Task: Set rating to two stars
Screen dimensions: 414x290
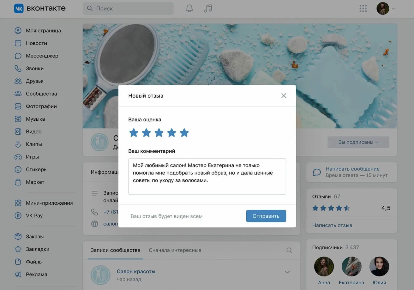Action: 146,133
